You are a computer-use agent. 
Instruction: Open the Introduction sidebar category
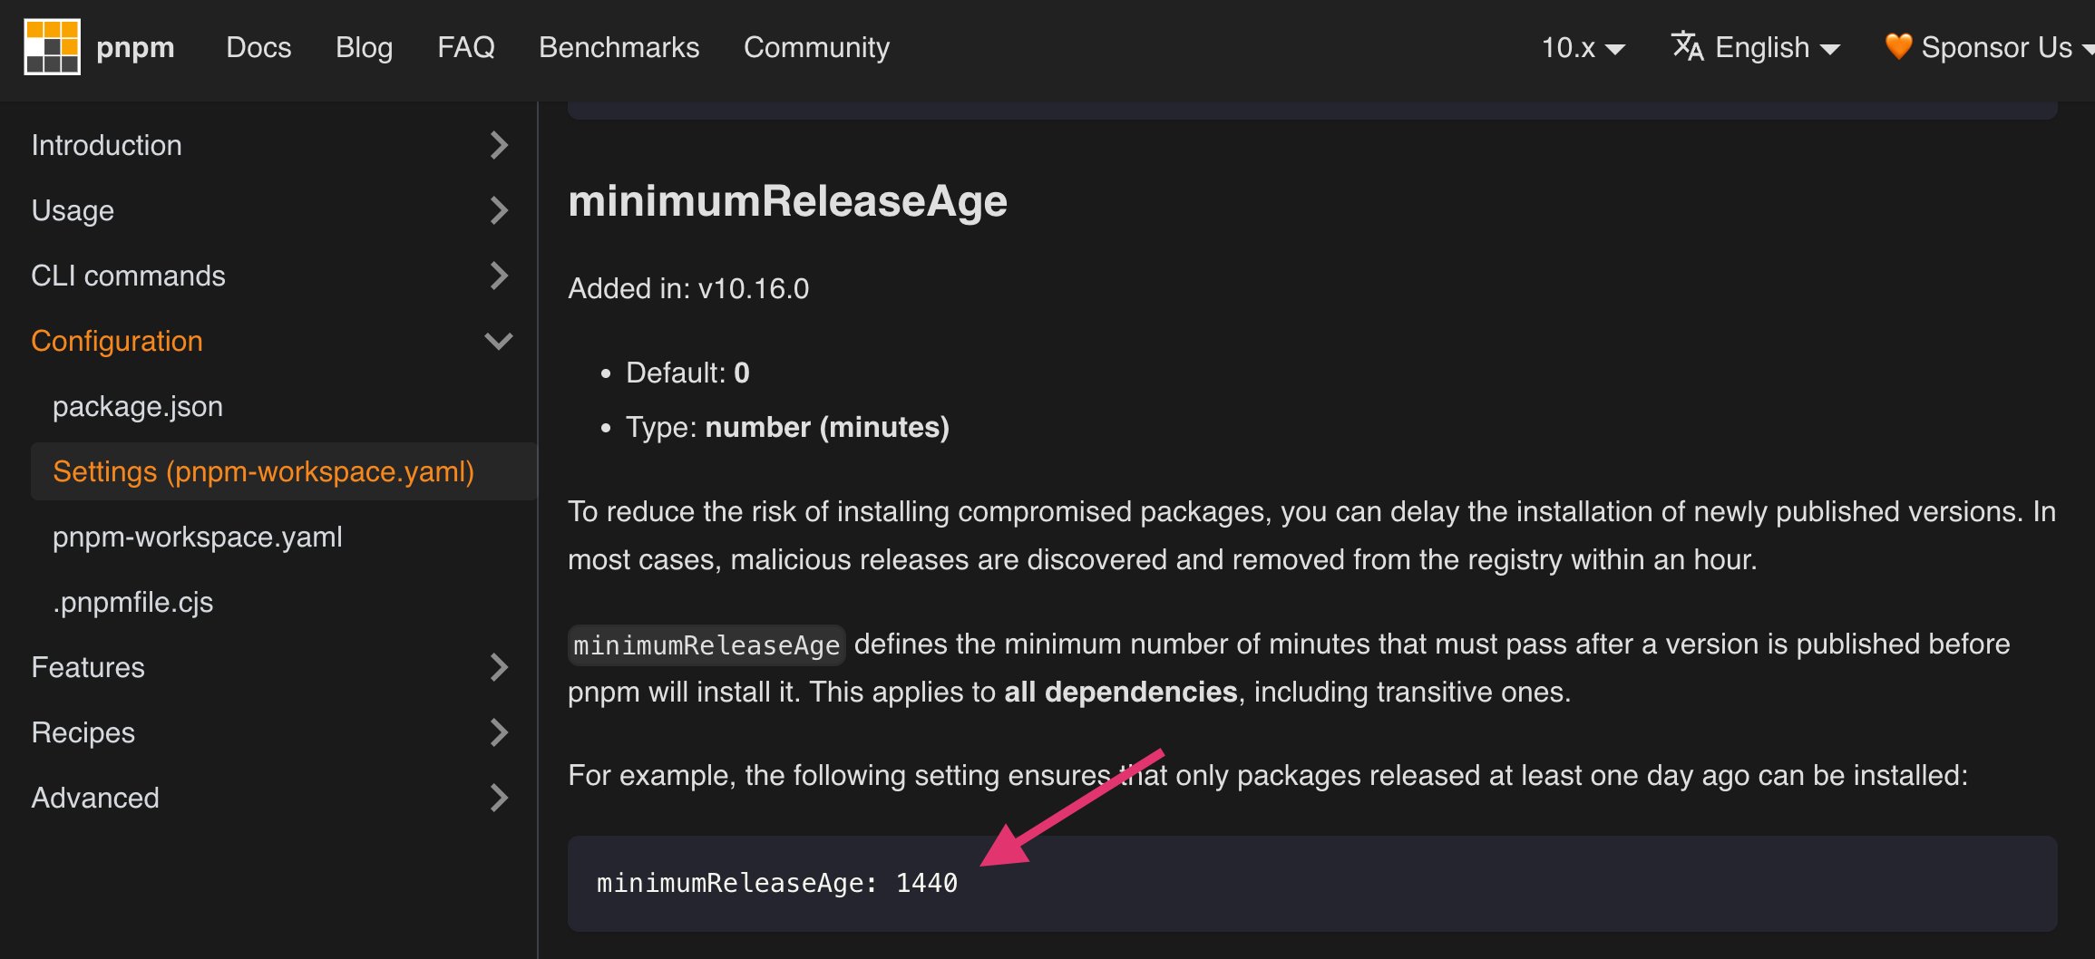click(x=106, y=145)
